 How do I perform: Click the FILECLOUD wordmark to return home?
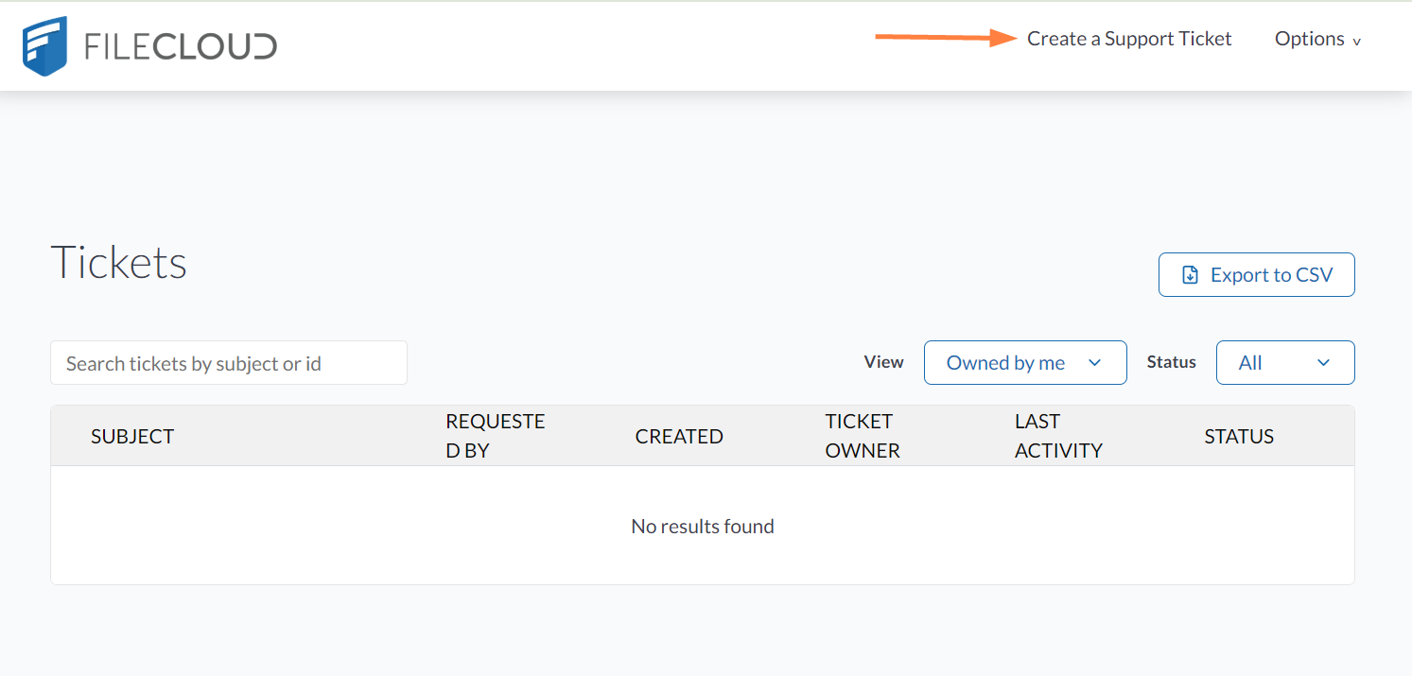(x=180, y=44)
